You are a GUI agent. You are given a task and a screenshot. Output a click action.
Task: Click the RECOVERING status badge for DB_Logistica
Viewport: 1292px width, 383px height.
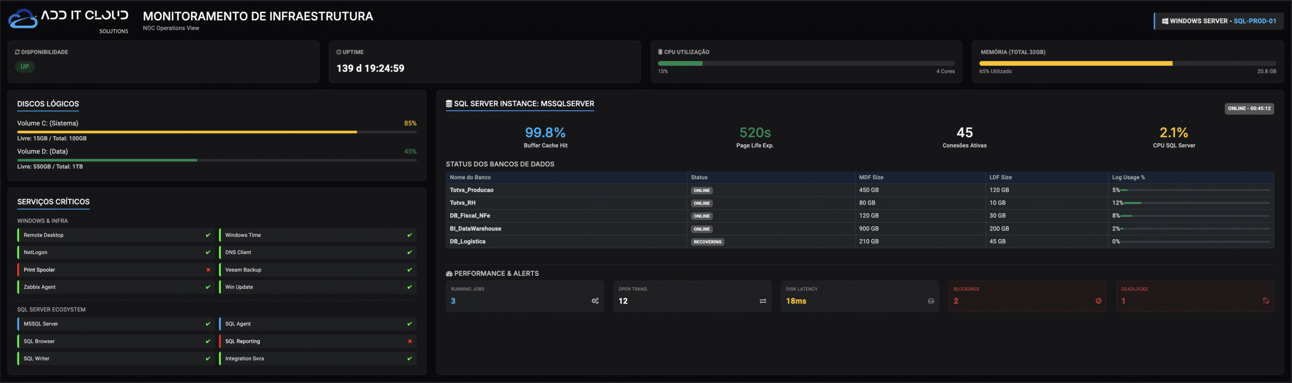(707, 242)
